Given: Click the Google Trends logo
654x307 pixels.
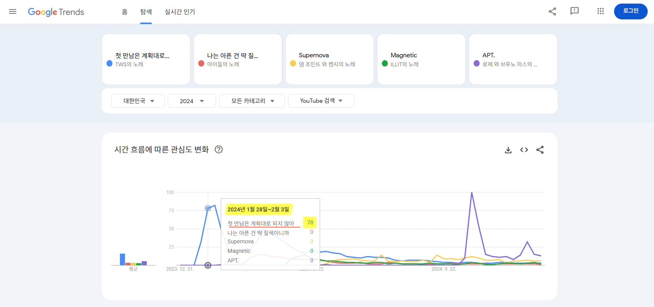Looking at the screenshot, I should [x=56, y=12].
